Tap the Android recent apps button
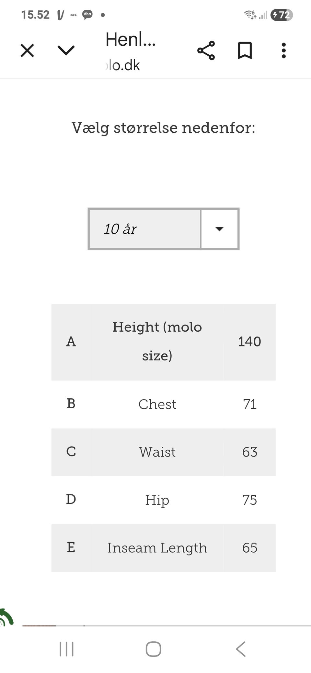 coord(67,649)
